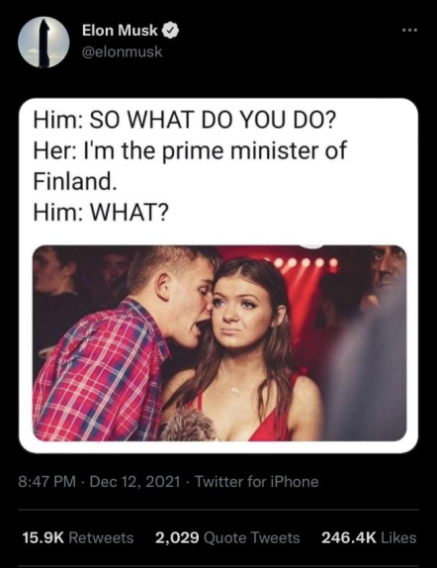
Task: Open the Twitter for iPhone source label
Action: (257, 482)
